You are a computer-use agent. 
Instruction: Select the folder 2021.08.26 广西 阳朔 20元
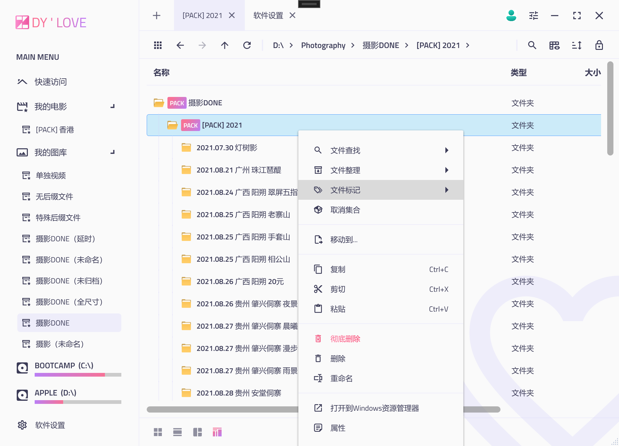(x=240, y=282)
